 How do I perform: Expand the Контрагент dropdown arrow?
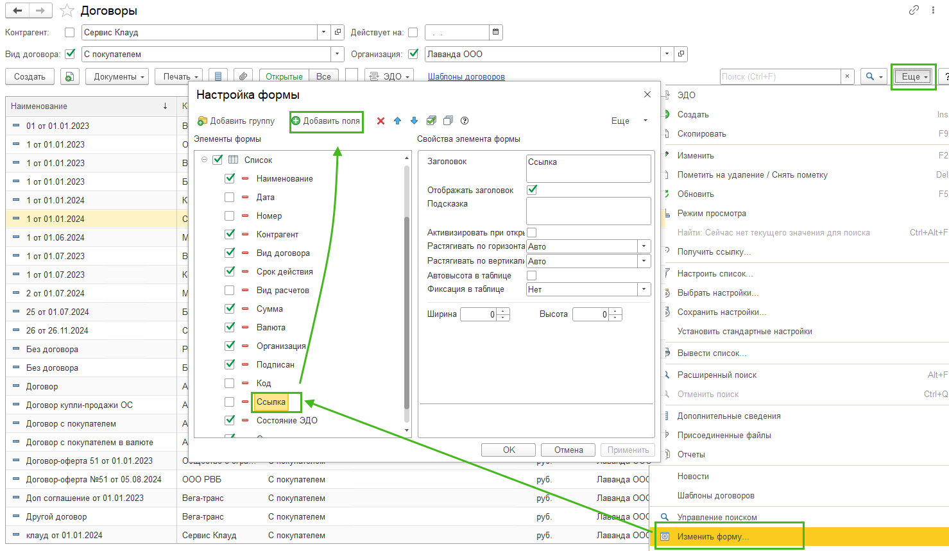pyautogui.click(x=325, y=32)
